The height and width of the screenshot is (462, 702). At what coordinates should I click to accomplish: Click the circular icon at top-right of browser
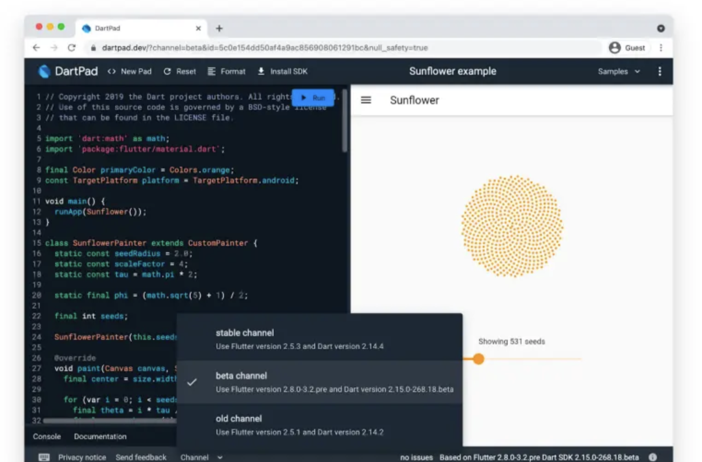tap(661, 29)
